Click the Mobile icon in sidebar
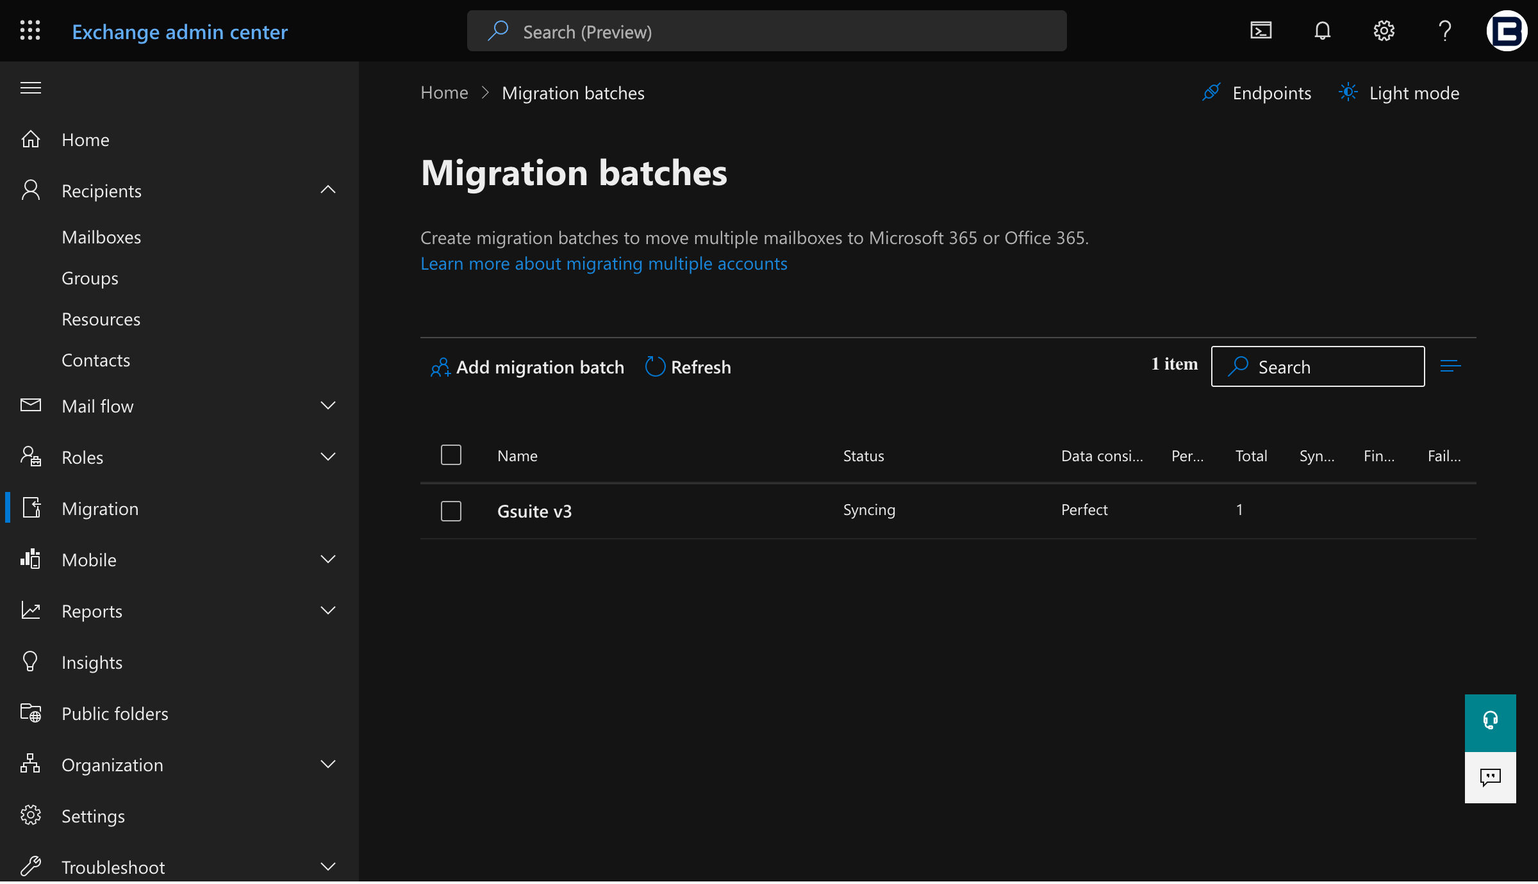1538x884 pixels. coord(31,559)
